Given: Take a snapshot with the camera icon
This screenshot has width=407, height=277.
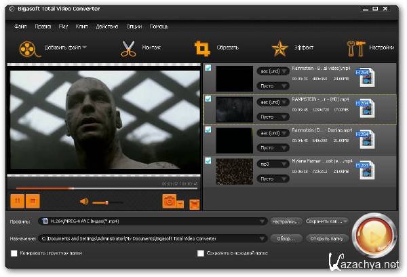Looking at the screenshot, I should pyautogui.click(x=170, y=202).
